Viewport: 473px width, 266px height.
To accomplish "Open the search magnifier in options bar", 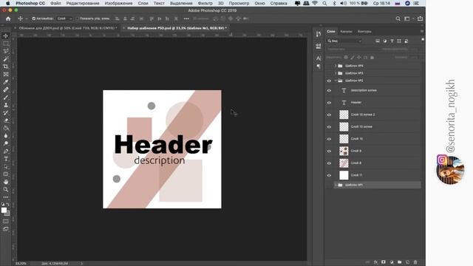I will click(x=398, y=18).
